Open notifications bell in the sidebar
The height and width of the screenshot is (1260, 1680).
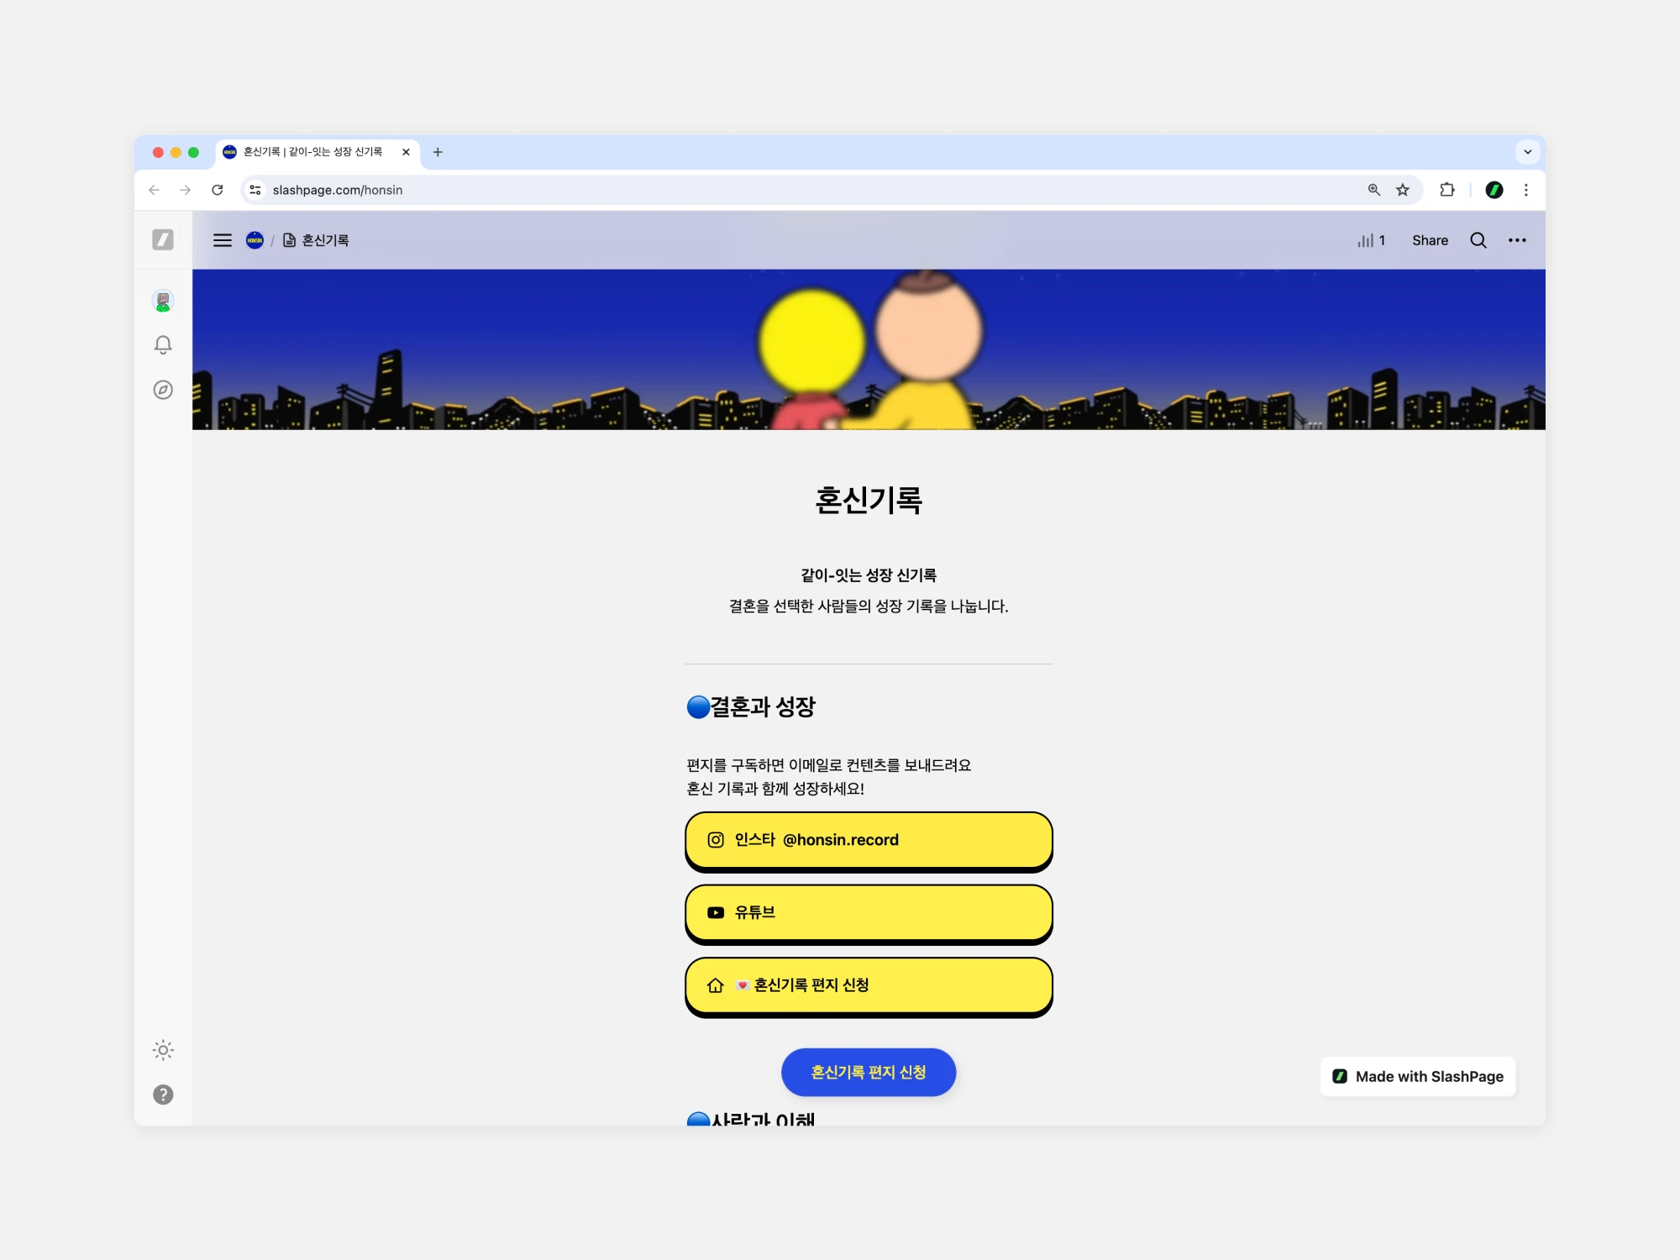163,345
